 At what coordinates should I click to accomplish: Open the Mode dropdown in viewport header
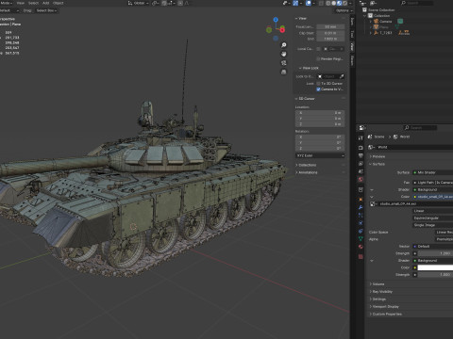pos(7,3)
